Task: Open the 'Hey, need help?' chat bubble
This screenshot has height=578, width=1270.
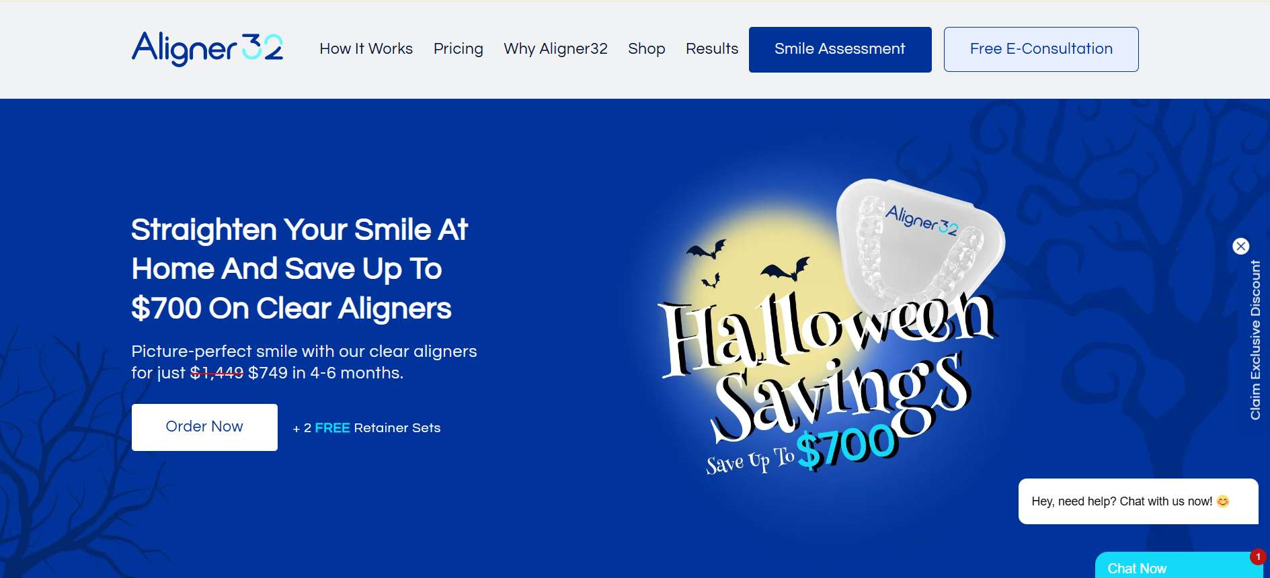Action: point(1138,501)
